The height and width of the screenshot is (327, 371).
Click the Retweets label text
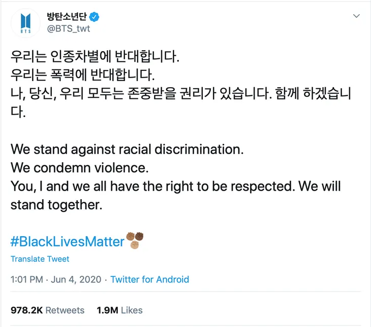tap(65, 310)
